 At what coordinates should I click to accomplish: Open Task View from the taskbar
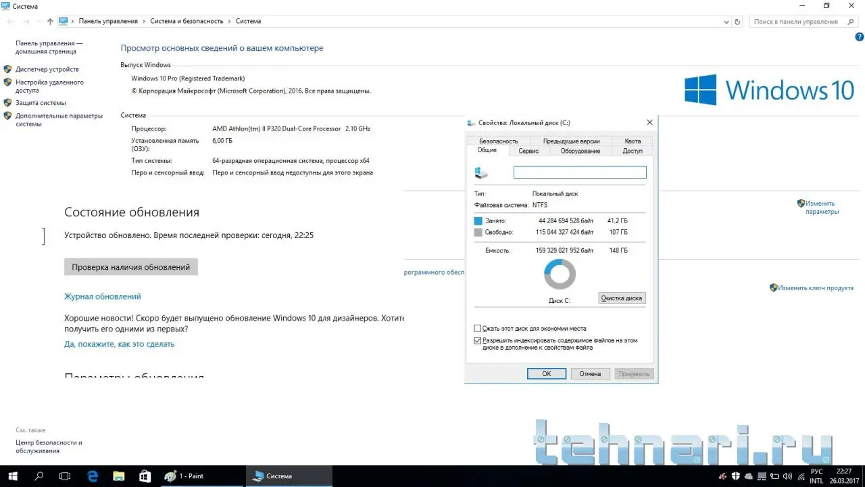65,476
